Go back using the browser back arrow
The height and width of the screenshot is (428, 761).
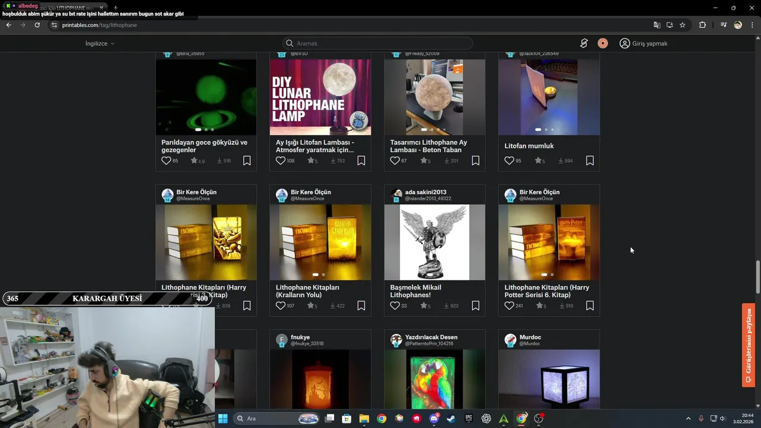coord(8,25)
